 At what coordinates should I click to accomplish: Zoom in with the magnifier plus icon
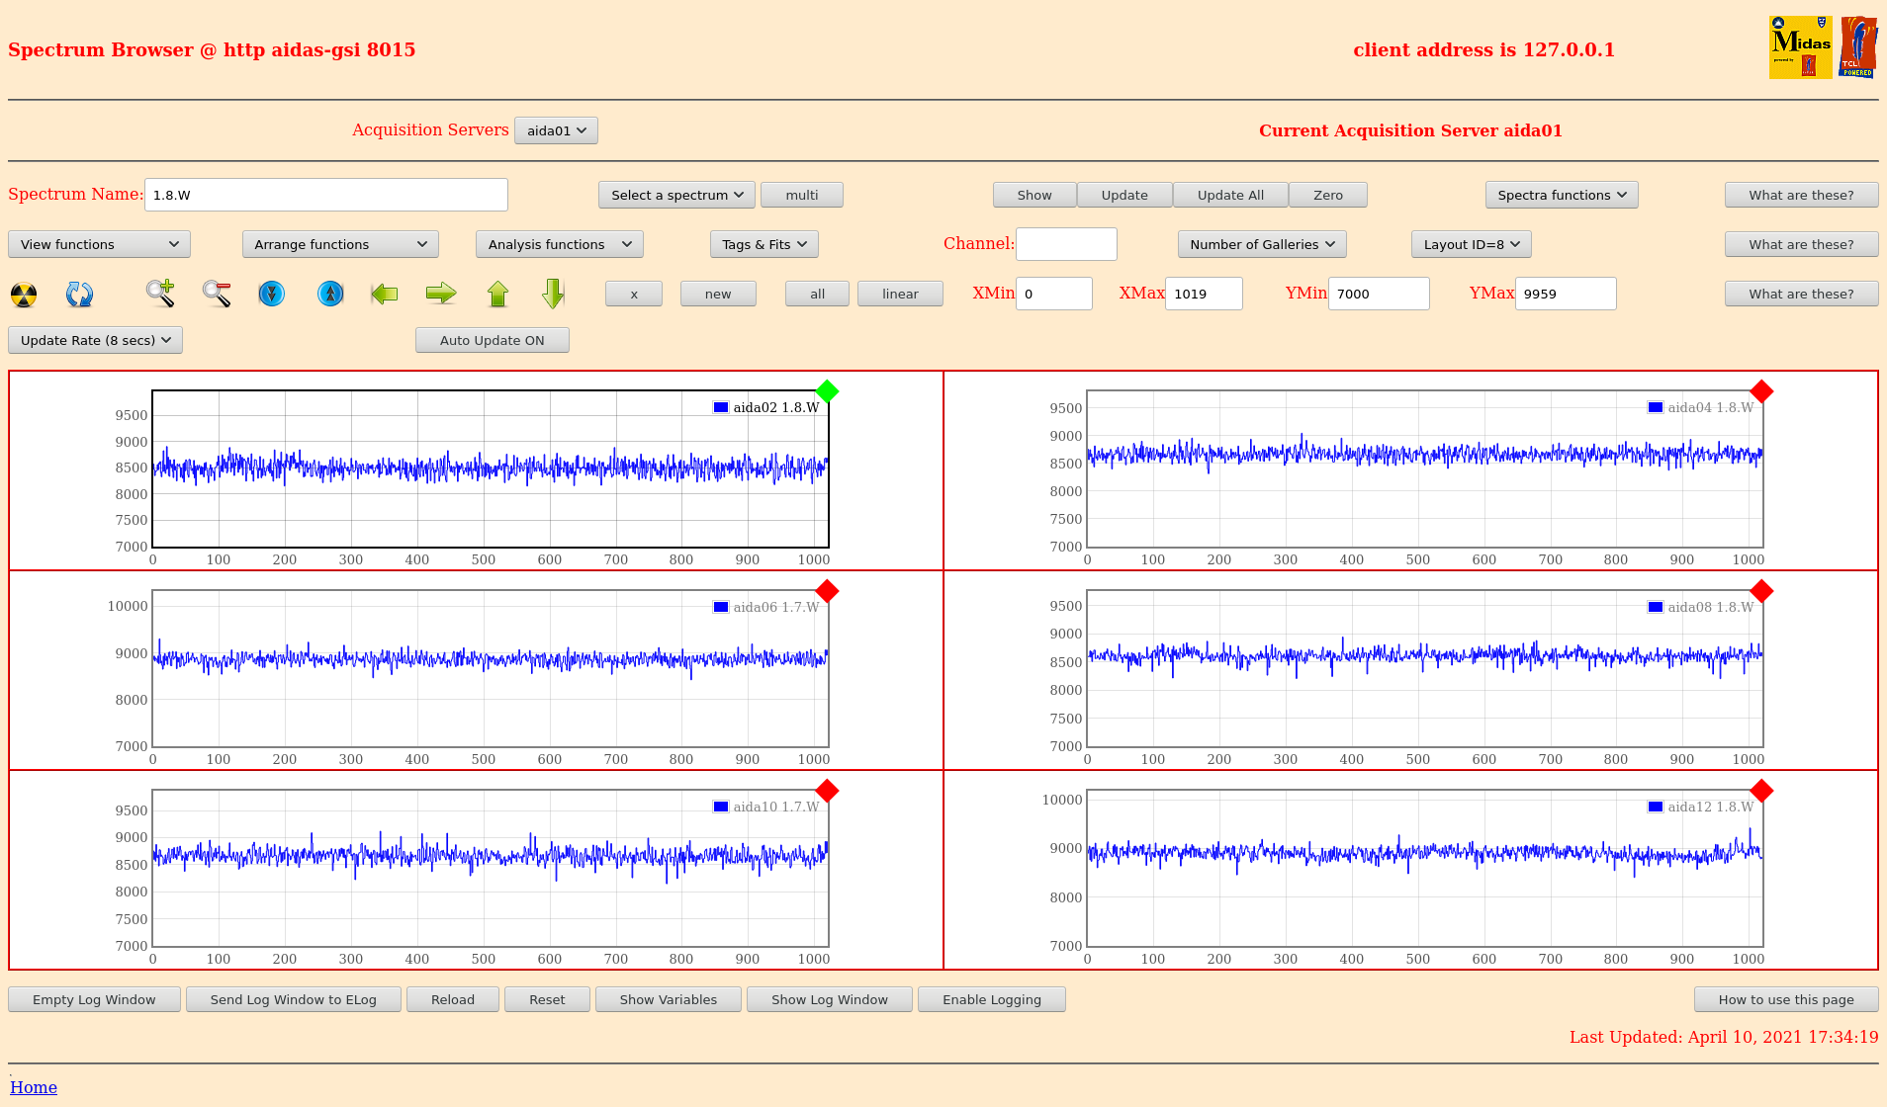click(x=160, y=294)
